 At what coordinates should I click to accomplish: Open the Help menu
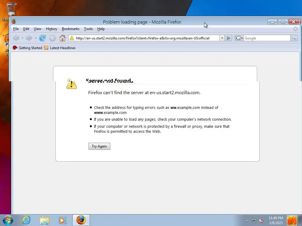pyautogui.click(x=101, y=29)
